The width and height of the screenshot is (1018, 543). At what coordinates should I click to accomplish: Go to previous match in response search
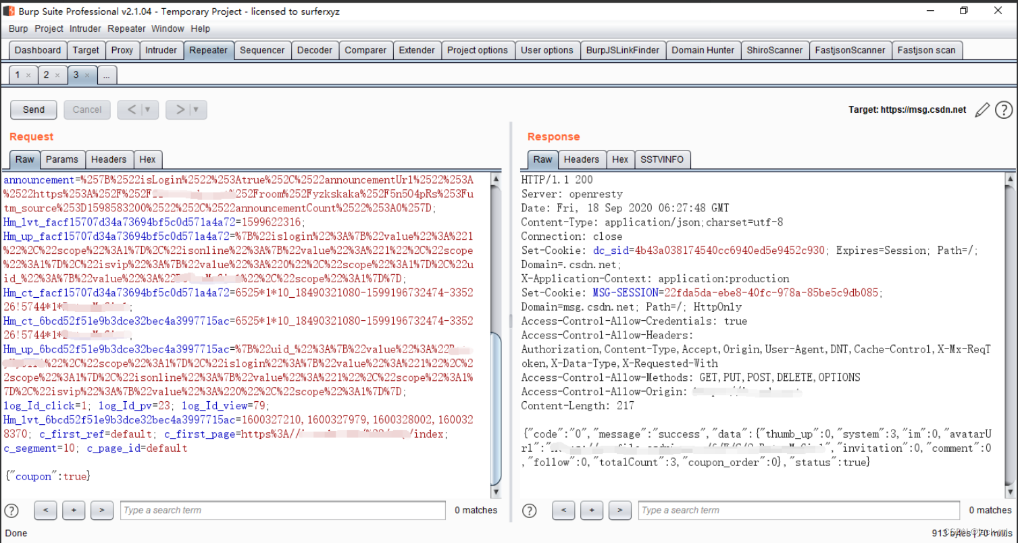click(563, 511)
